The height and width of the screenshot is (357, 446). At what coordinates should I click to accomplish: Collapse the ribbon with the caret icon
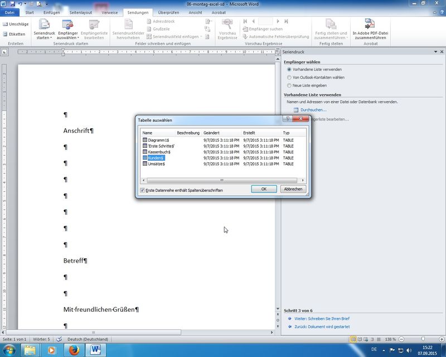point(434,12)
